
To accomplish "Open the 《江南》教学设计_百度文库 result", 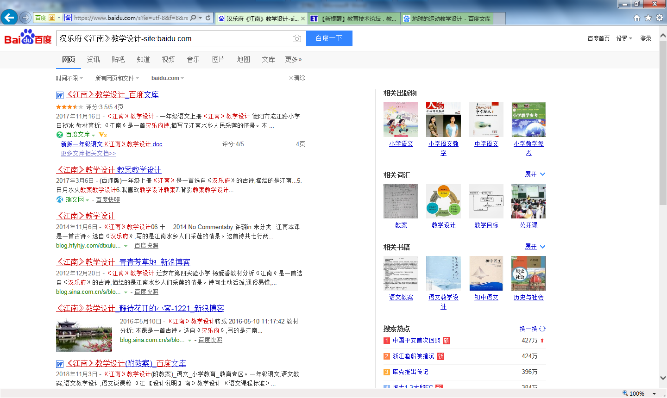I will tap(113, 95).
